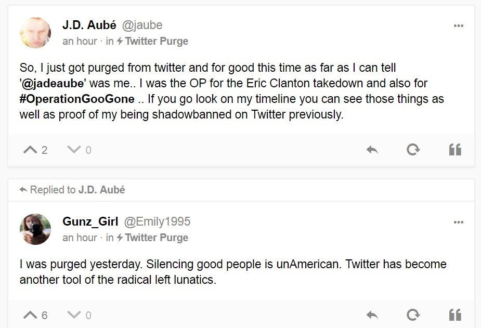Open more options menu on Gunz_Girl's post
The image size is (481, 328).
click(x=458, y=222)
